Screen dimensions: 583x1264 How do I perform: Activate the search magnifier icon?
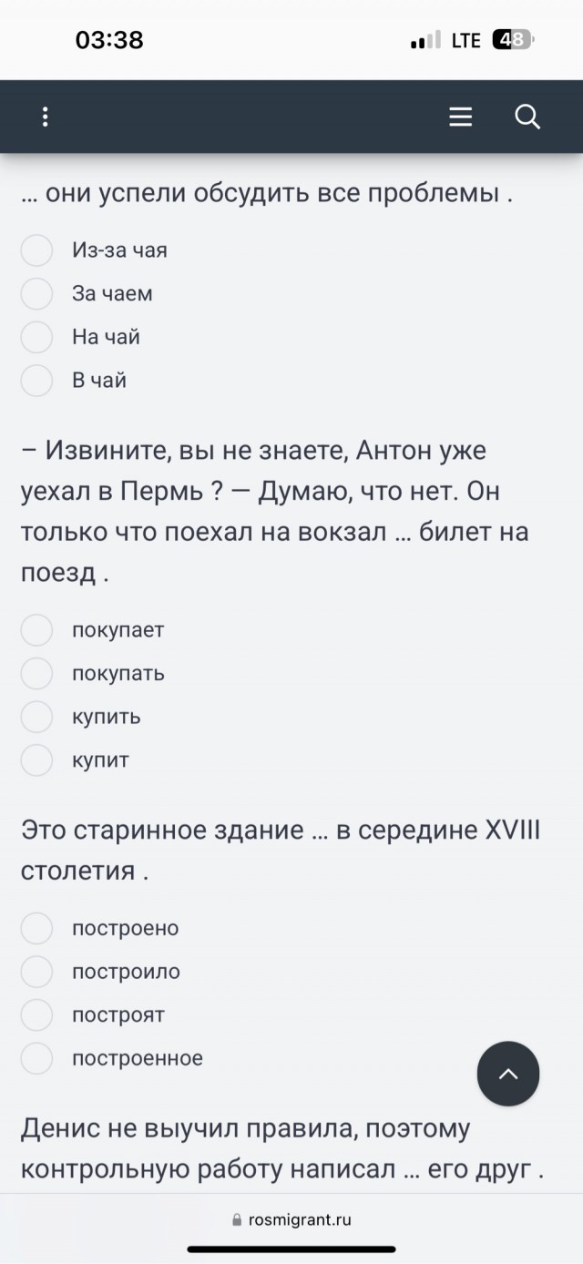coord(527,117)
